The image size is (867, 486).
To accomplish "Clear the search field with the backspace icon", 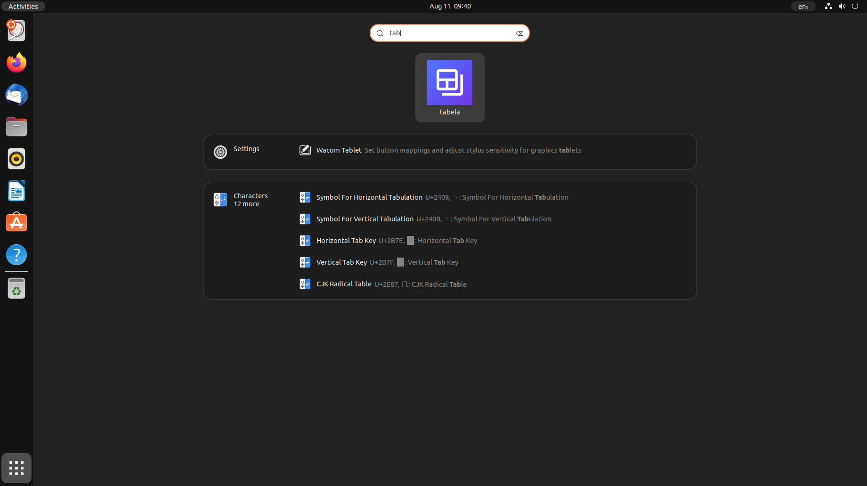I will [519, 33].
